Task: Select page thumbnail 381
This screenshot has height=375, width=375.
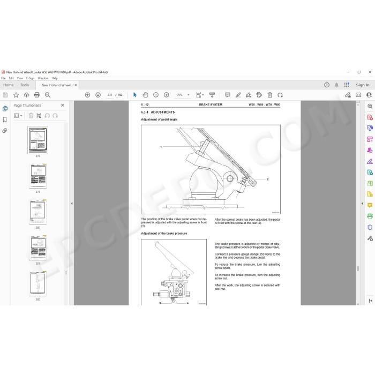Action: [38, 247]
